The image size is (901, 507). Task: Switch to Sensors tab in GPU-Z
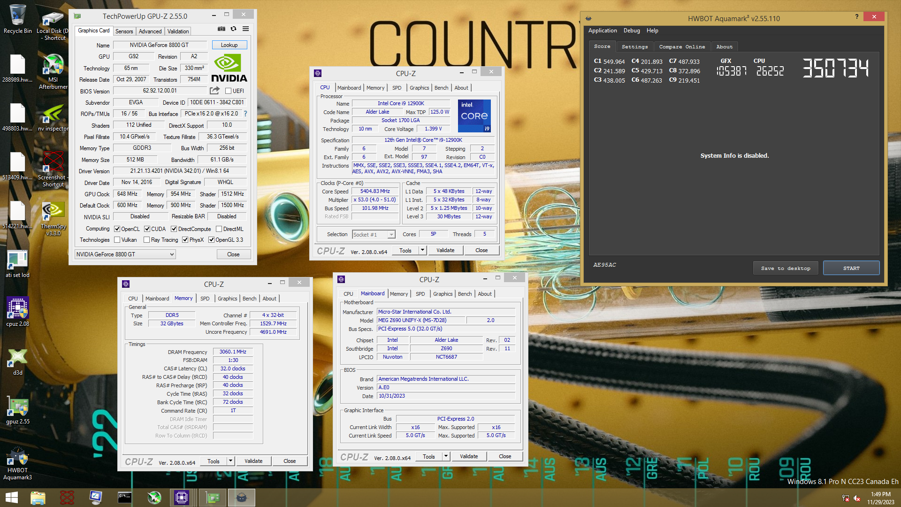[x=124, y=31]
